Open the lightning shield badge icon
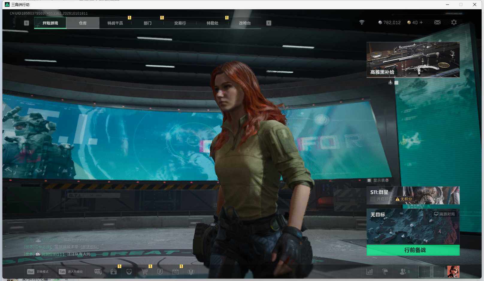The height and width of the screenshot is (281, 484). click(x=160, y=272)
